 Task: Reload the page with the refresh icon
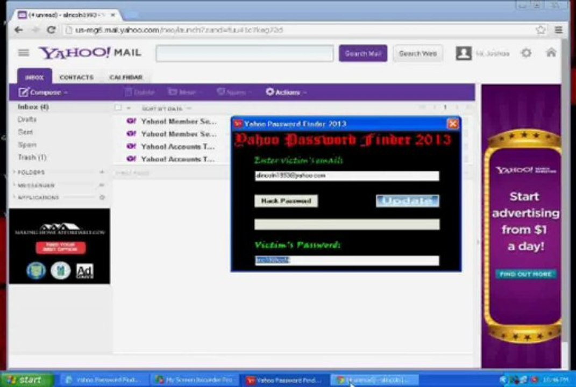(x=51, y=30)
